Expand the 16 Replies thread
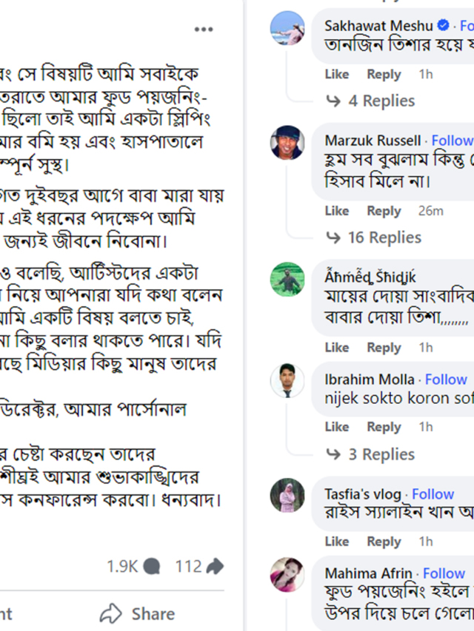This screenshot has width=474, height=631. click(374, 237)
